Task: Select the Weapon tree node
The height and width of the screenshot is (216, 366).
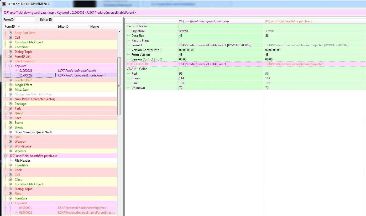Action: [20, 142]
